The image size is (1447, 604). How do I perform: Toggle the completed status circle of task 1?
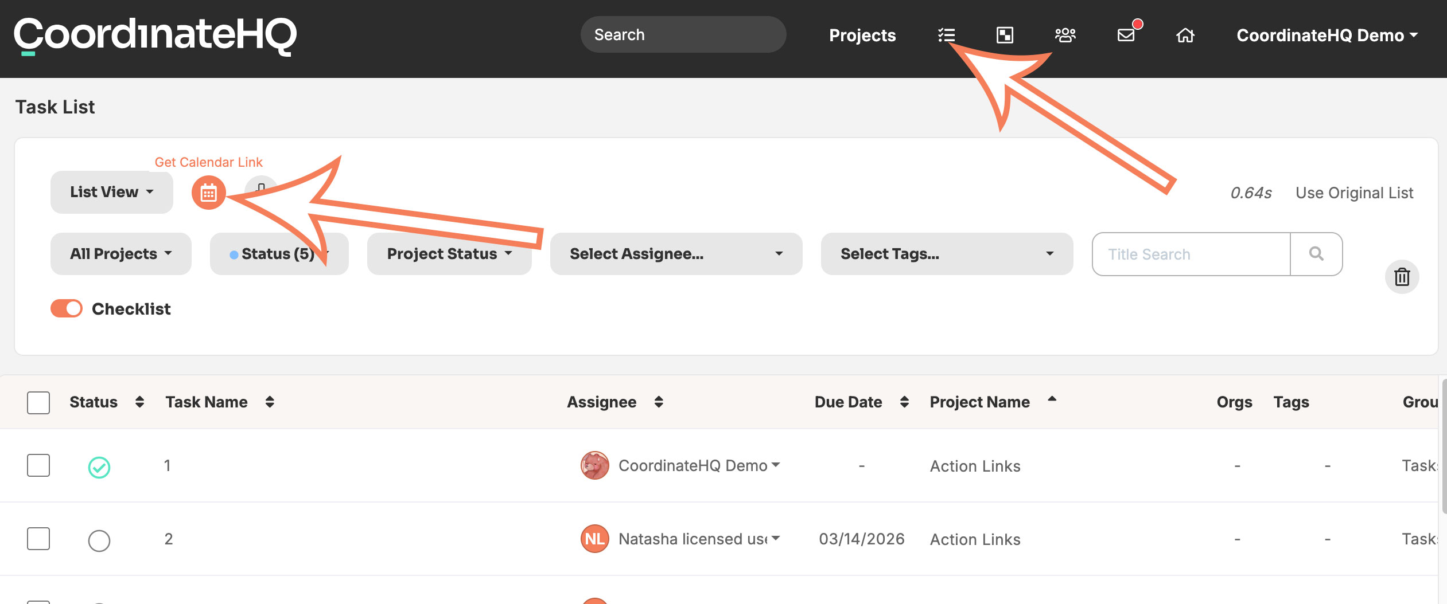tap(99, 467)
